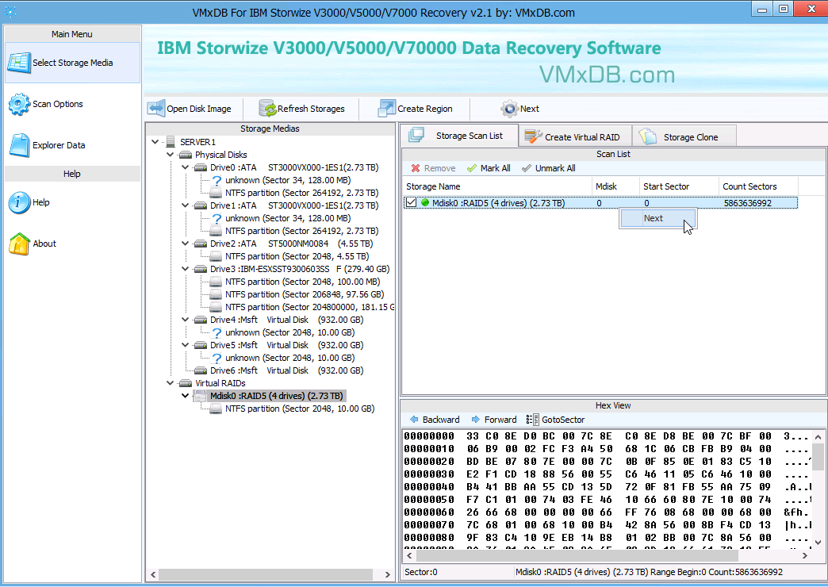Image resolution: width=828 pixels, height=587 pixels.
Task: Open the Explorer Data icon
Action: (20, 145)
